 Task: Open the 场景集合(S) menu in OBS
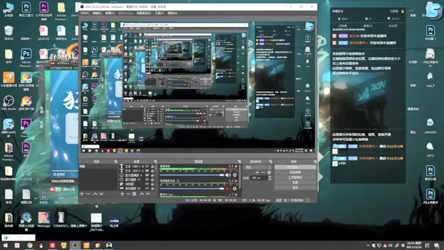tap(144, 13)
